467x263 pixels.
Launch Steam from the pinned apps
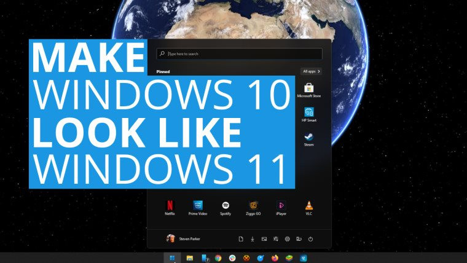(x=309, y=139)
